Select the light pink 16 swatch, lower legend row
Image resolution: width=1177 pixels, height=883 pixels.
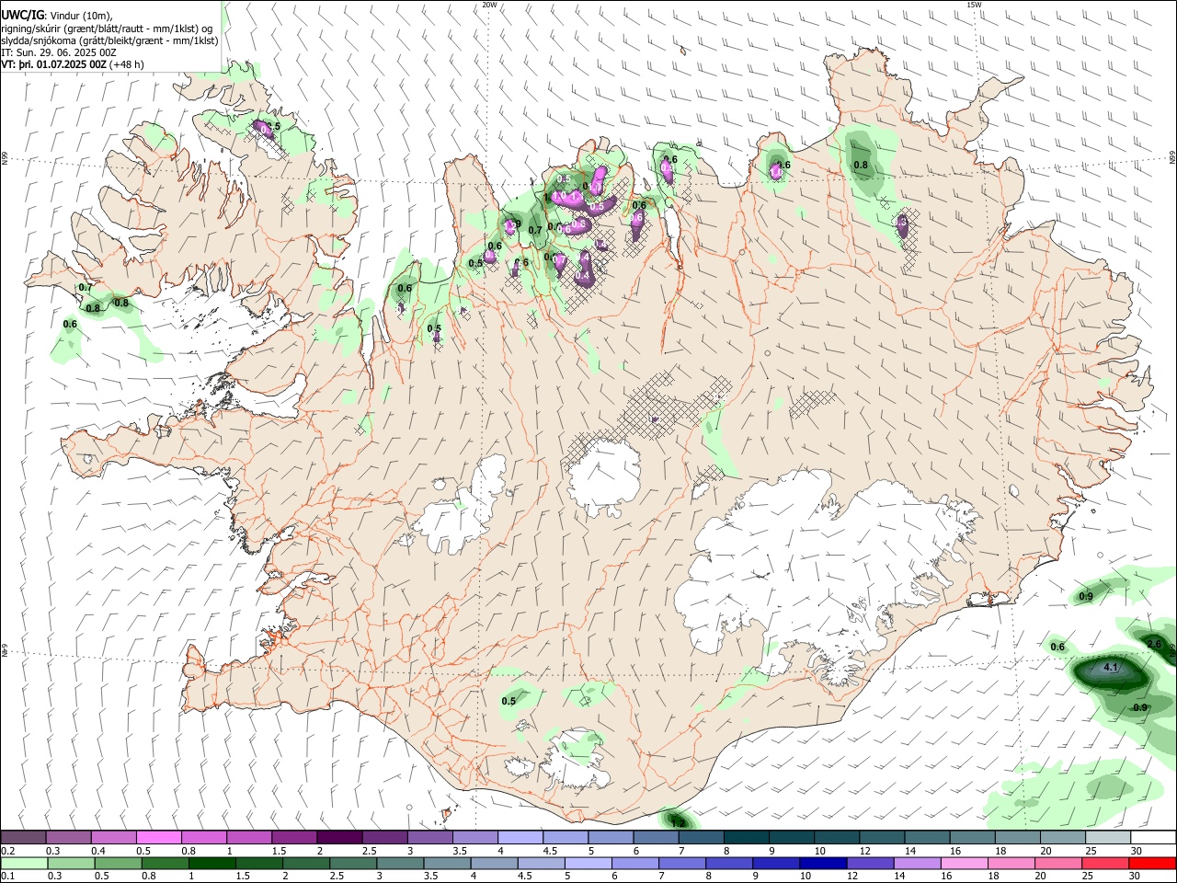click(965, 863)
